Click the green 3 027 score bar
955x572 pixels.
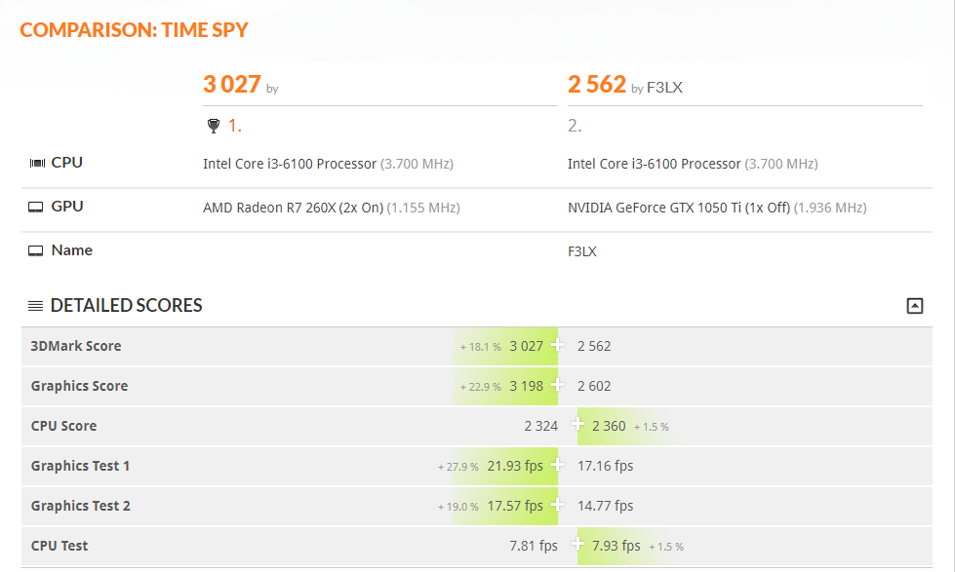point(505,346)
